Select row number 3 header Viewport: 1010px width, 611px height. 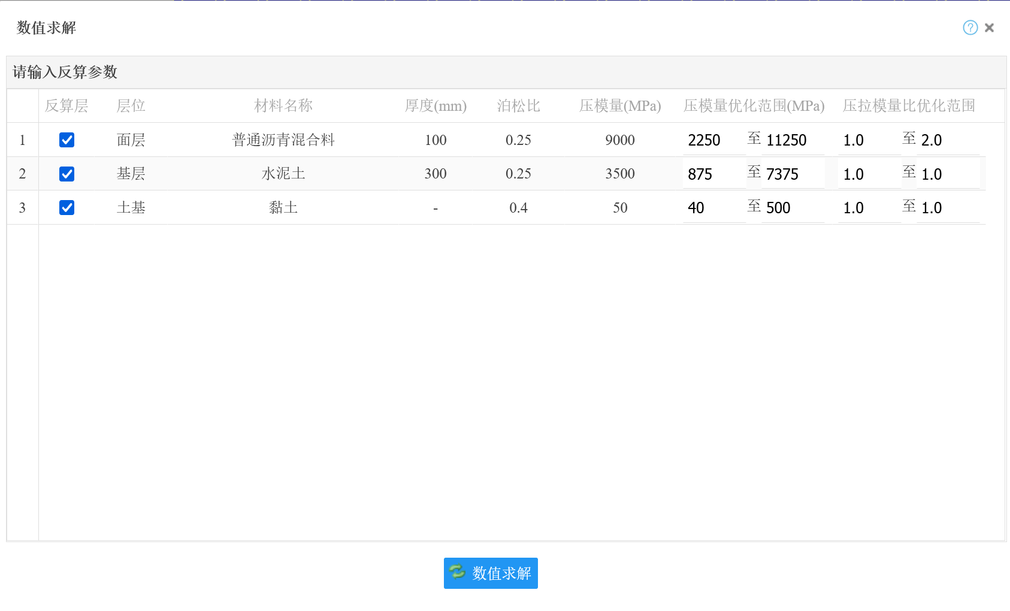(22, 208)
